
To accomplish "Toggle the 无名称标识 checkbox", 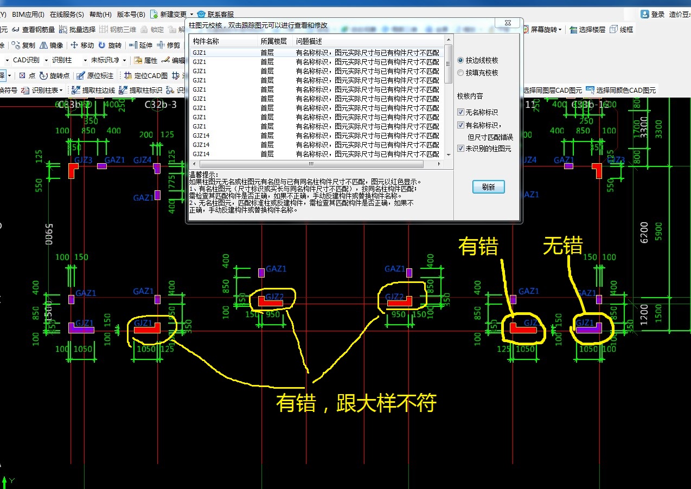I will click(x=461, y=112).
